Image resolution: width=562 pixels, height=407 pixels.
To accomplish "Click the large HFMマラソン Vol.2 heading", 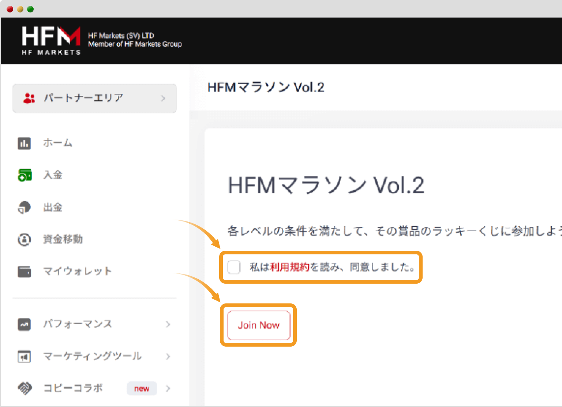I will pyautogui.click(x=326, y=185).
